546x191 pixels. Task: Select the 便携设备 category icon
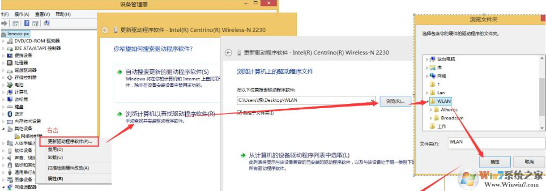[10, 55]
